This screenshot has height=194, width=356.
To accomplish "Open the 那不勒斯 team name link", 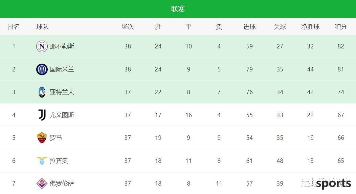I will click(62, 46).
